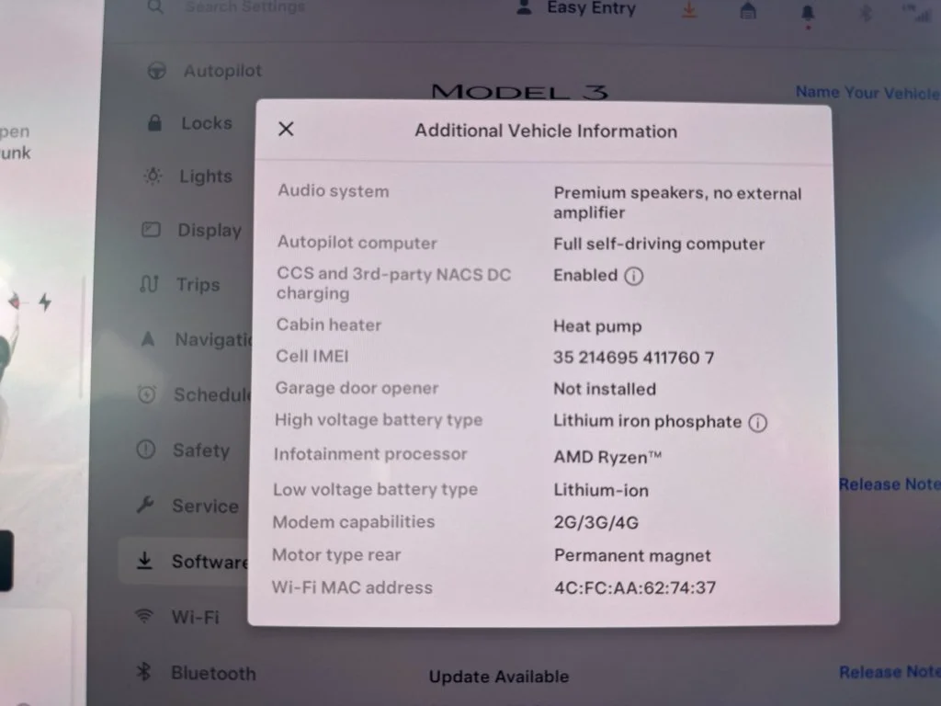Click the Bluetooth icon in sidebar

pyautogui.click(x=143, y=672)
